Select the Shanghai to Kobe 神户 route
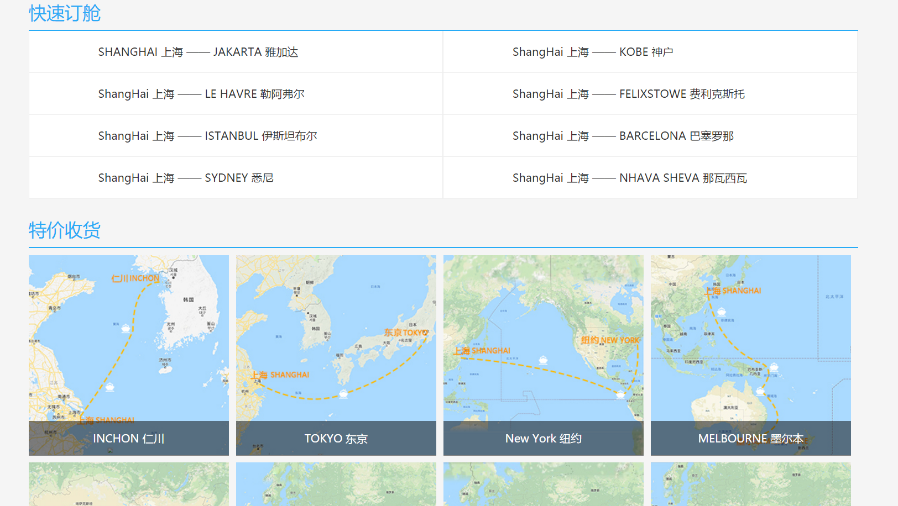 coord(592,52)
